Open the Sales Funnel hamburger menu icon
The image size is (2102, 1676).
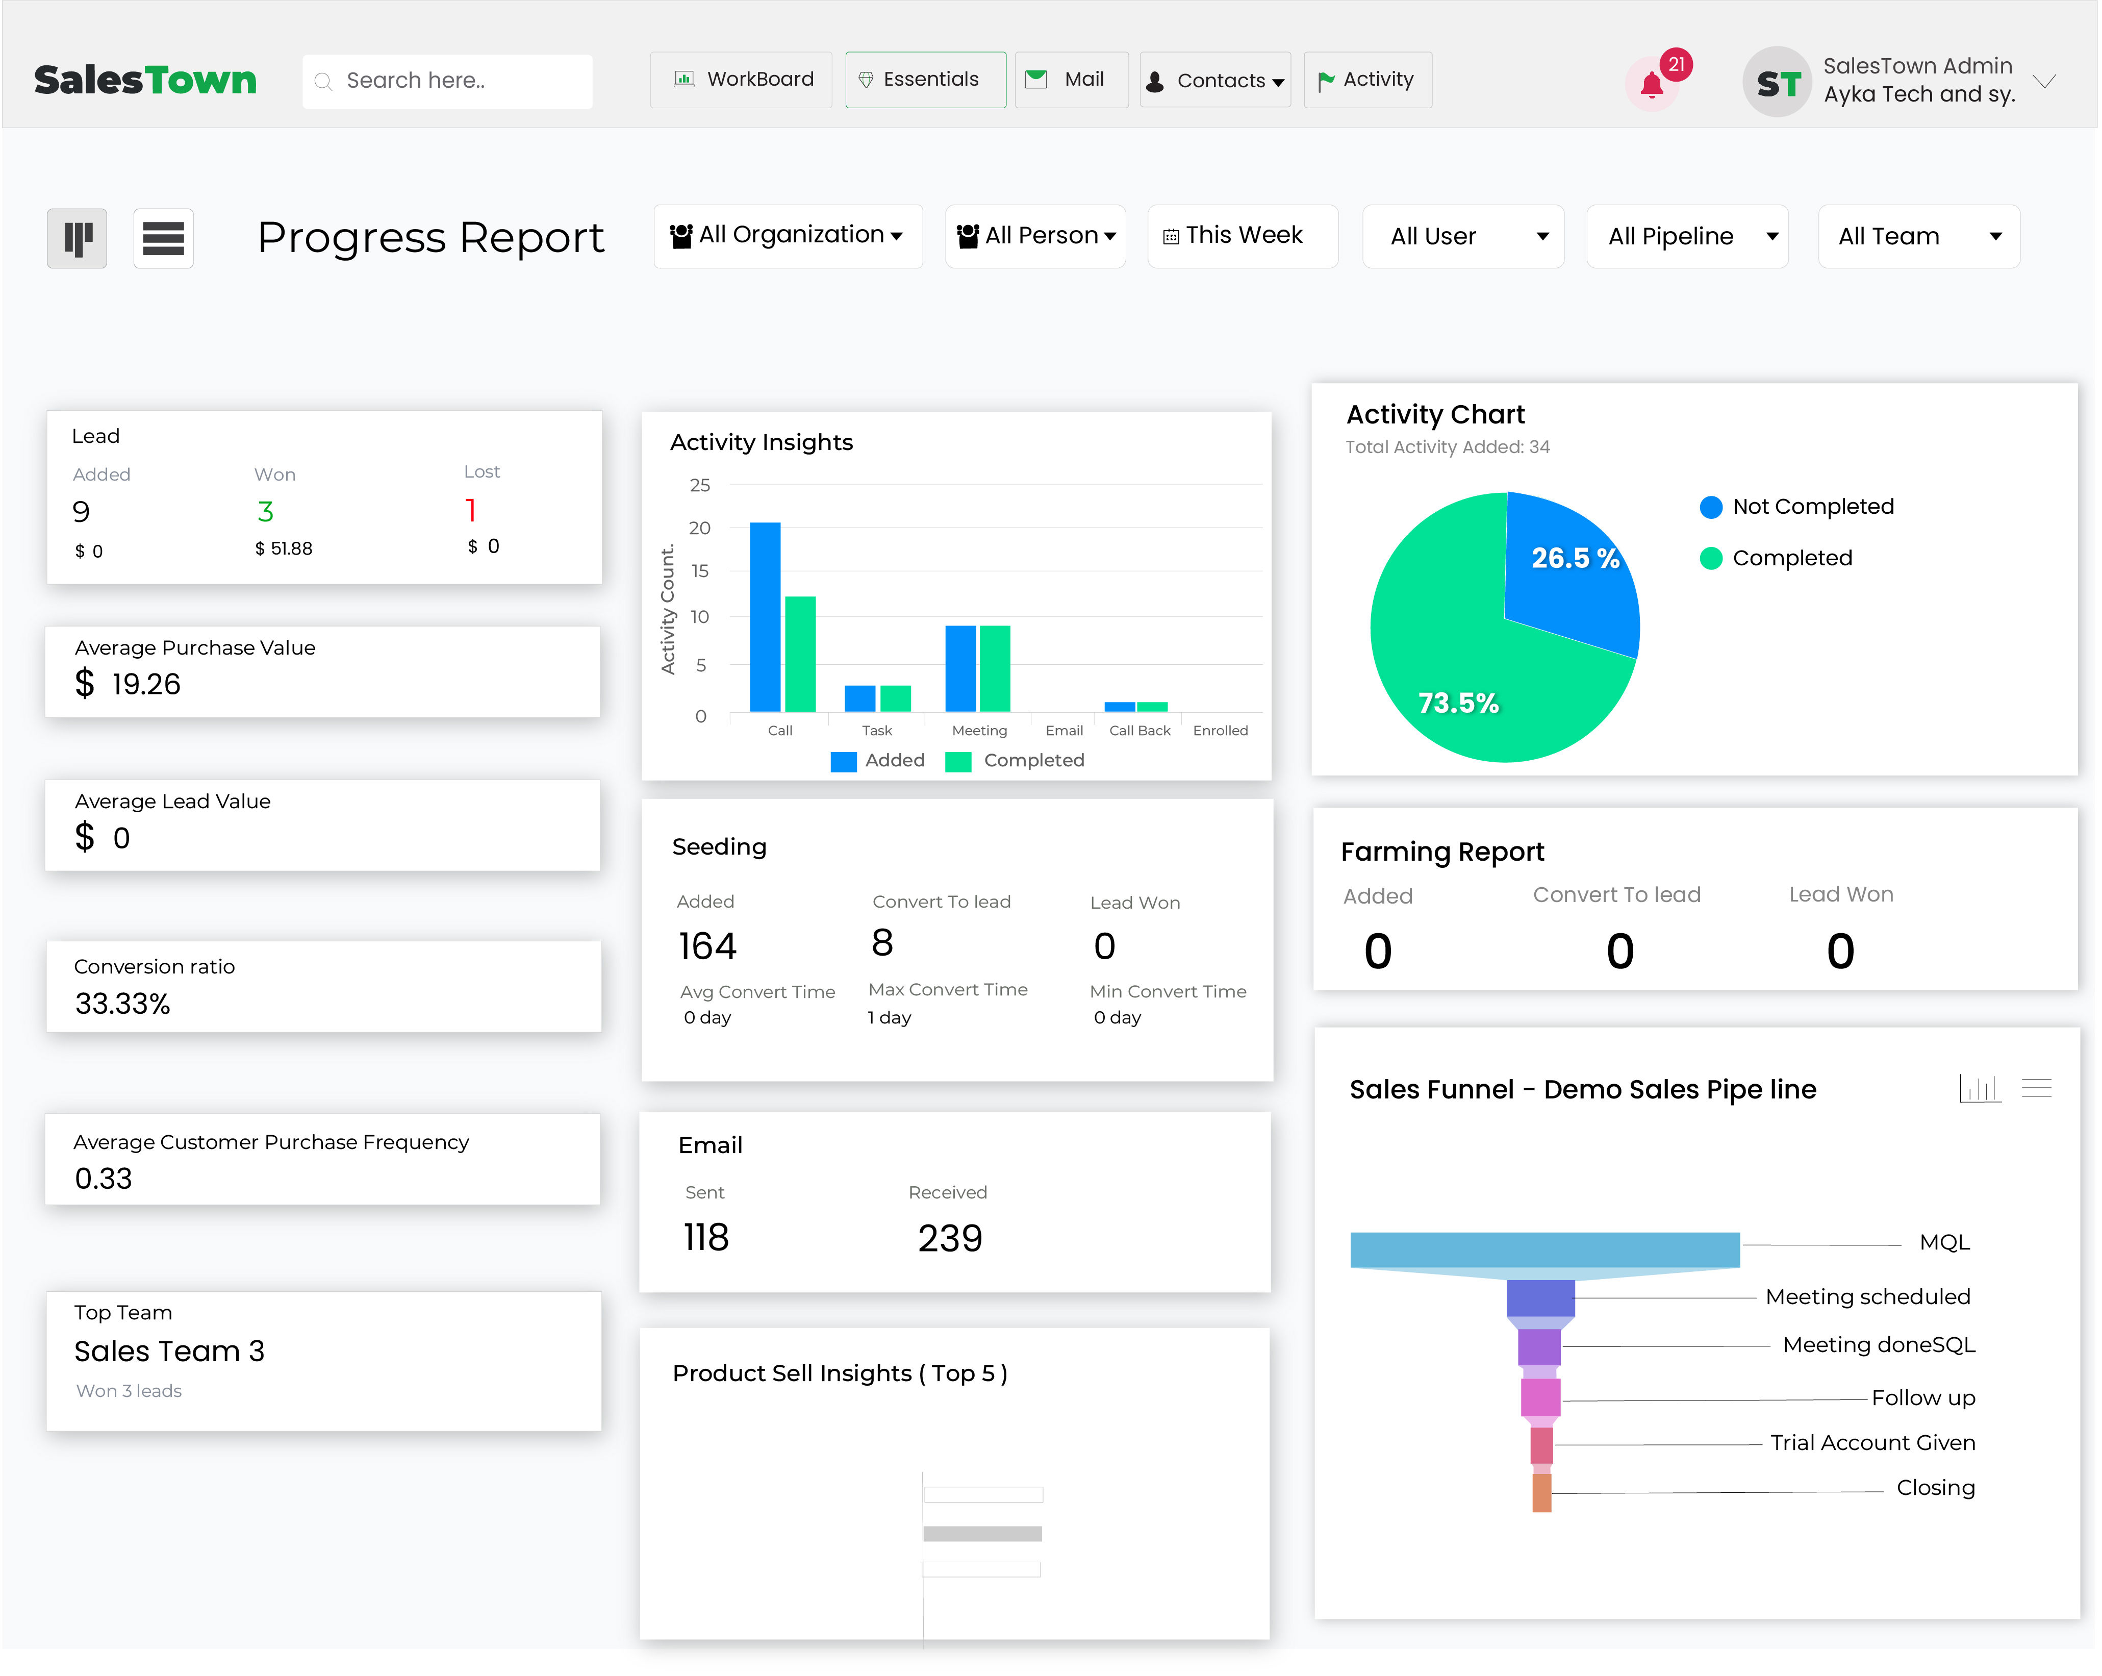(2038, 1088)
